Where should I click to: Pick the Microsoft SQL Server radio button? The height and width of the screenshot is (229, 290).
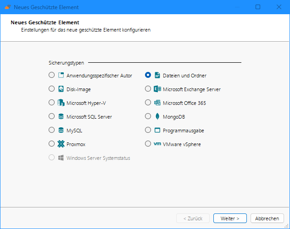tap(51, 116)
